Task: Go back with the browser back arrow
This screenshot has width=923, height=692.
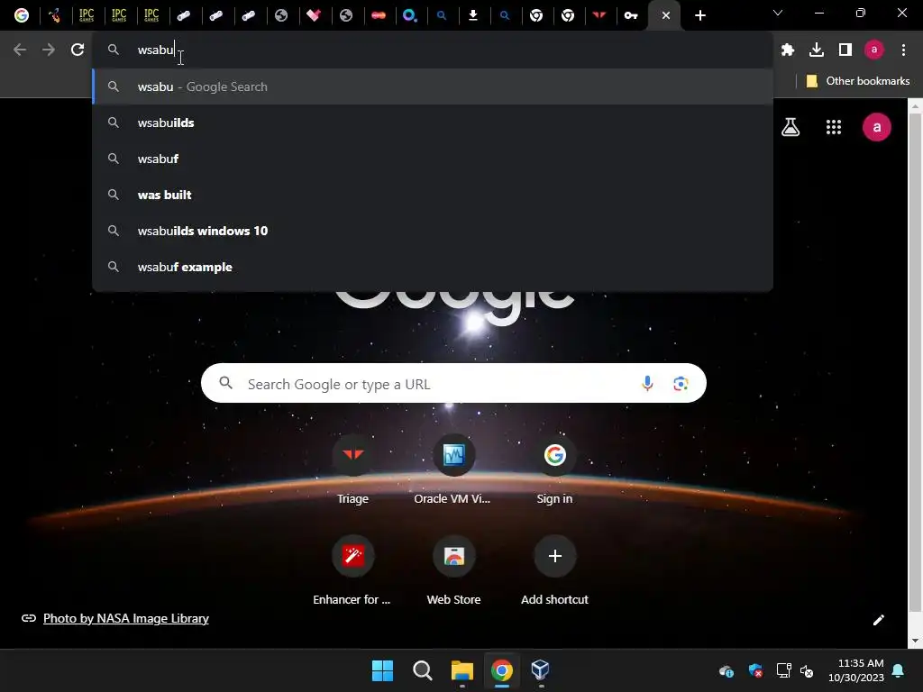Action: pos(20,50)
